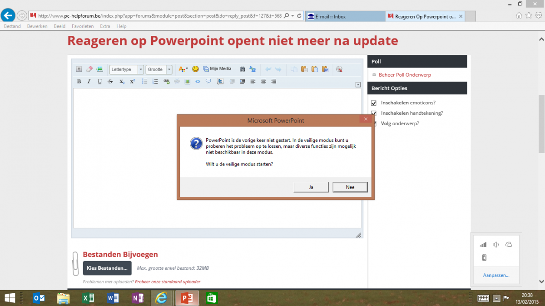Click the Windows Start button

point(10,298)
